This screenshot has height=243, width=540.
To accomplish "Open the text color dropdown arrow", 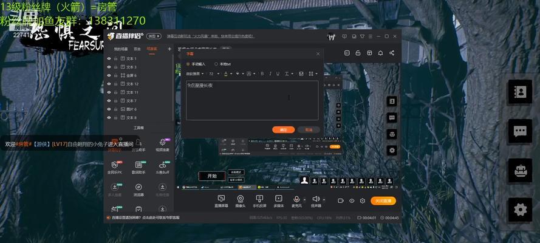I will (230, 74).
